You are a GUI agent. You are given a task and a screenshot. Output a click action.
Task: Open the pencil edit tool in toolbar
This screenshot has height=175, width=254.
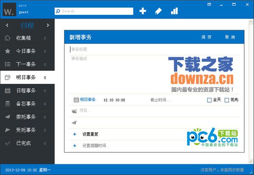158,11
